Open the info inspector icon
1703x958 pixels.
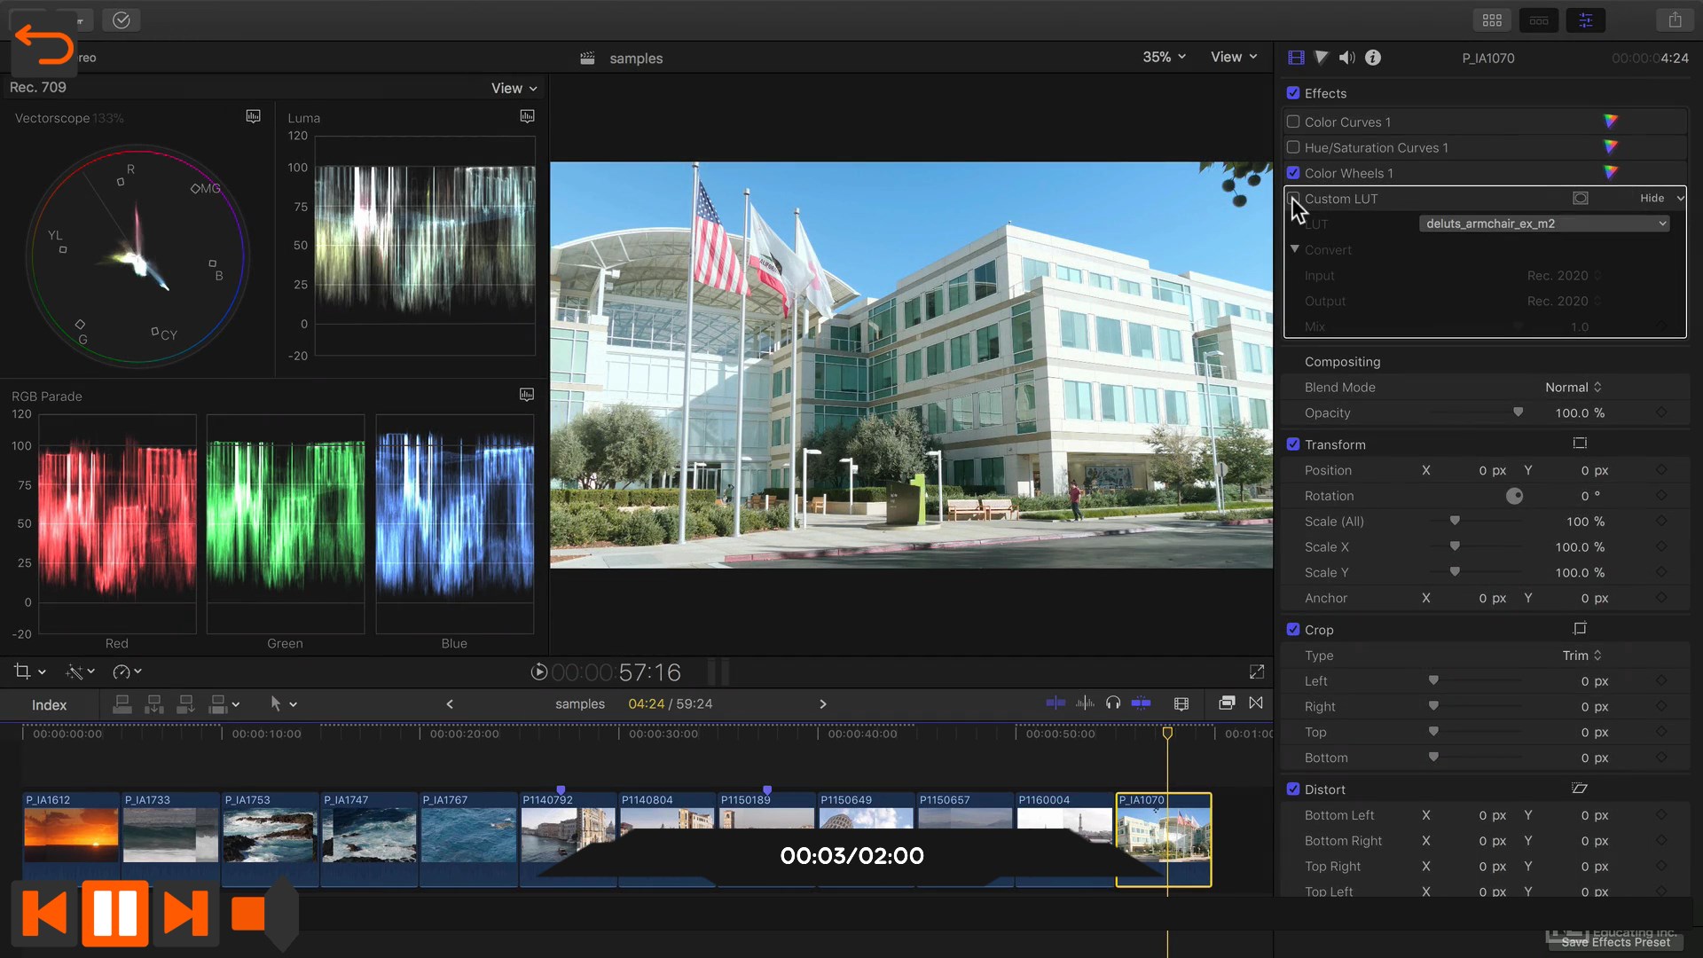coord(1373,58)
